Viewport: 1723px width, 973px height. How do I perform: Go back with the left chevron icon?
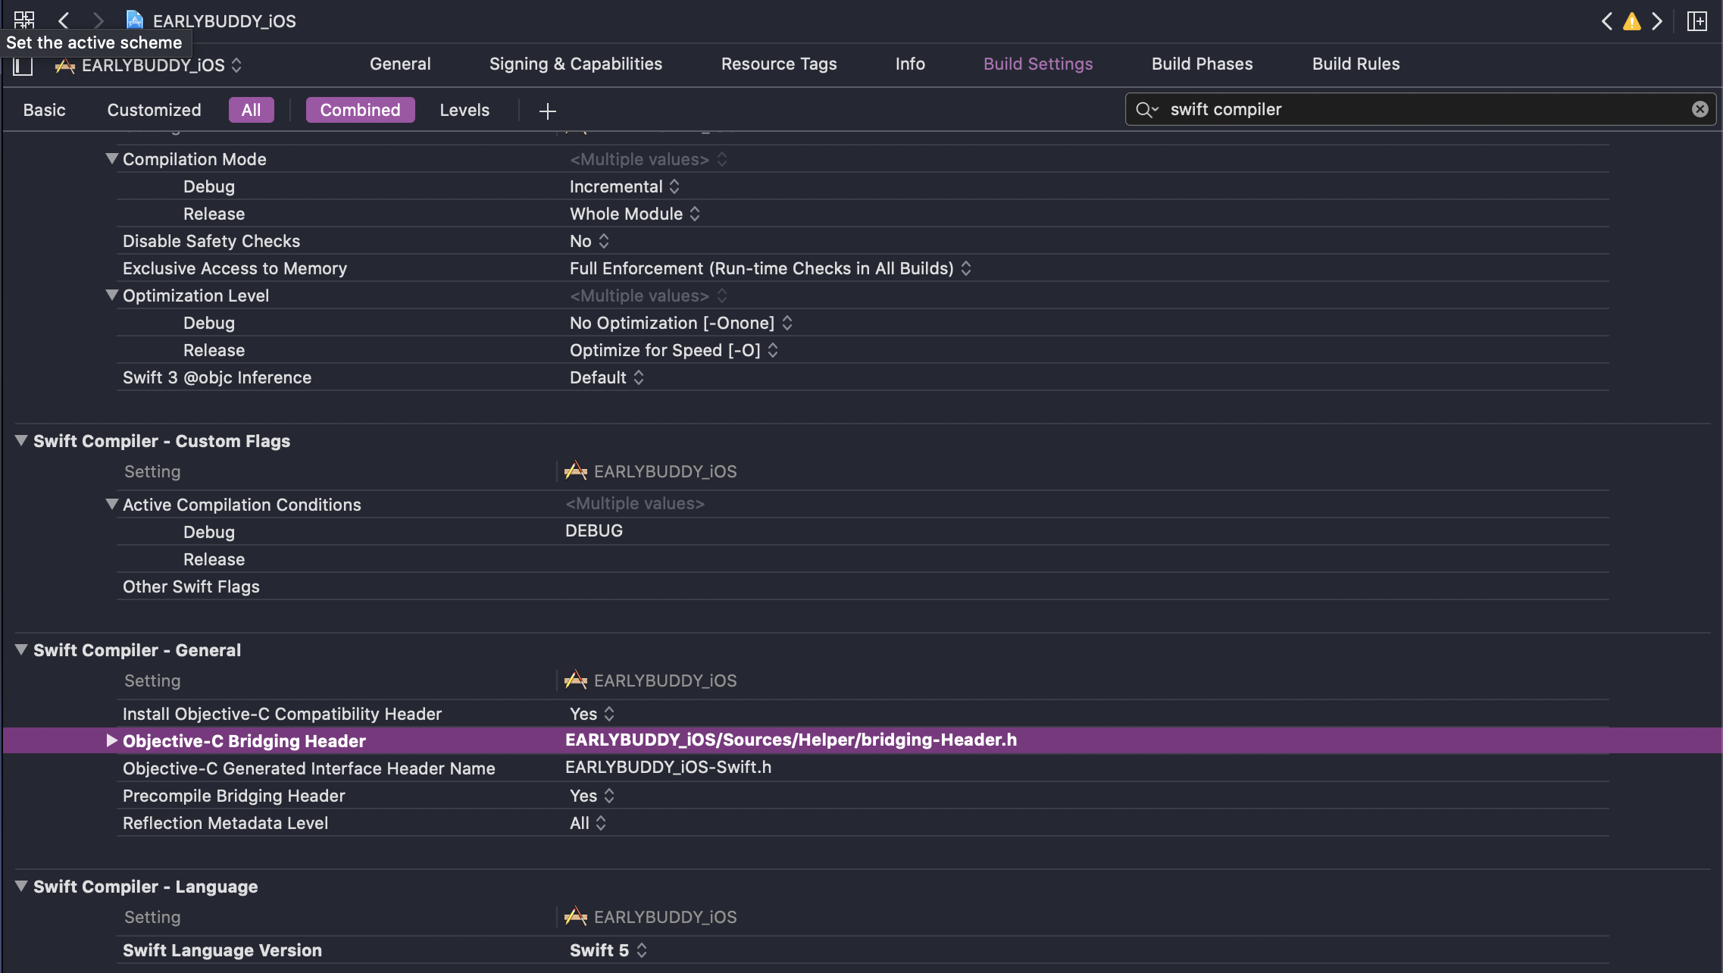tap(64, 20)
